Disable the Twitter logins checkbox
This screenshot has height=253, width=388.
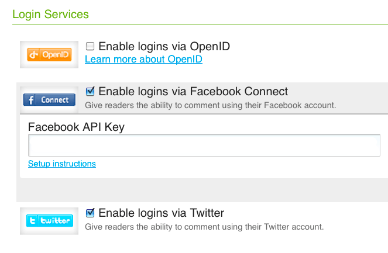coord(90,212)
